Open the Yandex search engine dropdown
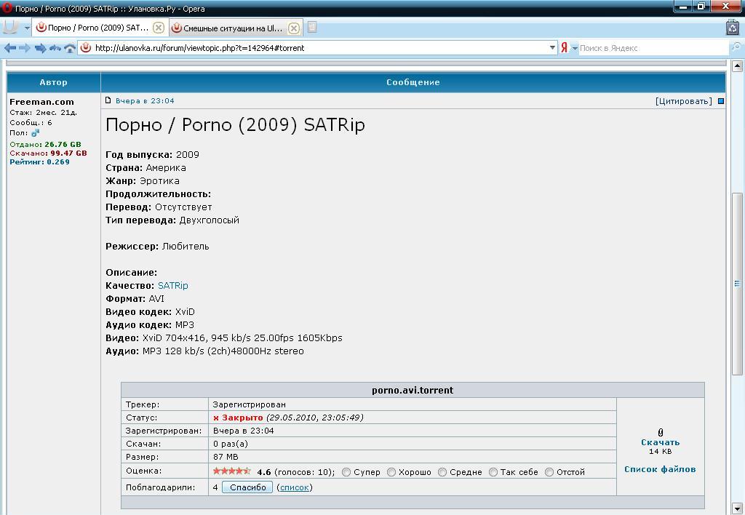This screenshot has width=745, height=515. click(x=575, y=48)
